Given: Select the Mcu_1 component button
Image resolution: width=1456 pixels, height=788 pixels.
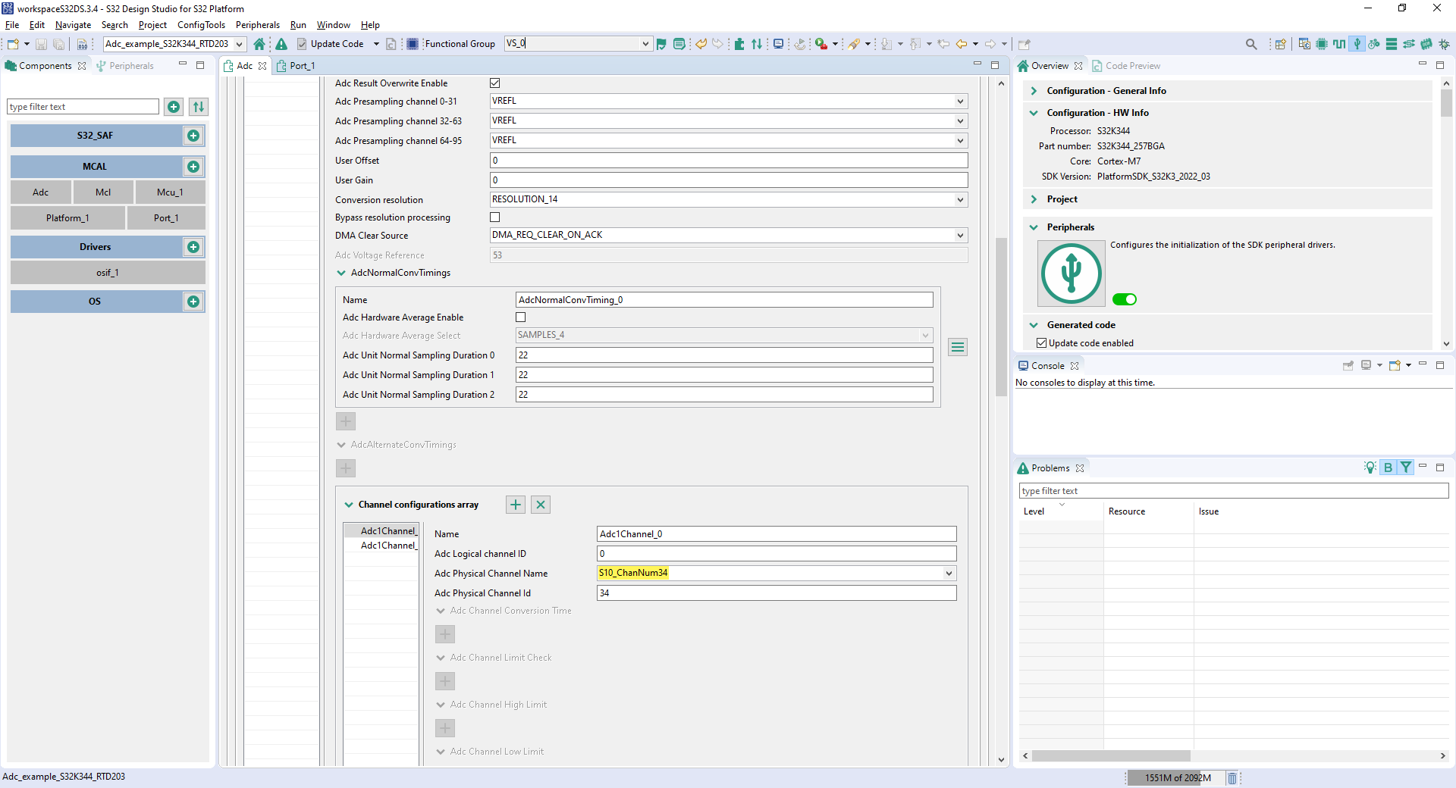Looking at the screenshot, I should (x=170, y=192).
